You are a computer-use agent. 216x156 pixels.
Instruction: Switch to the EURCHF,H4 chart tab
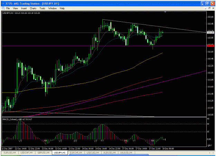coord(76,153)
